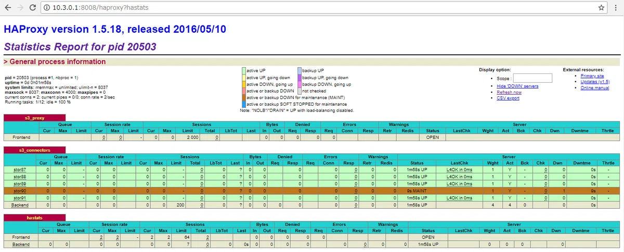
Task: Click 'L4OK in 0ms' for stor91
Action: (460, 198)
